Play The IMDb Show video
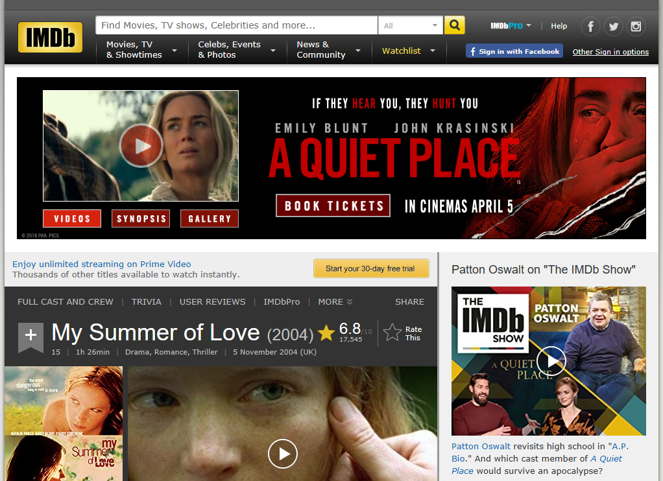663x481 pixels. pos(551,361)
